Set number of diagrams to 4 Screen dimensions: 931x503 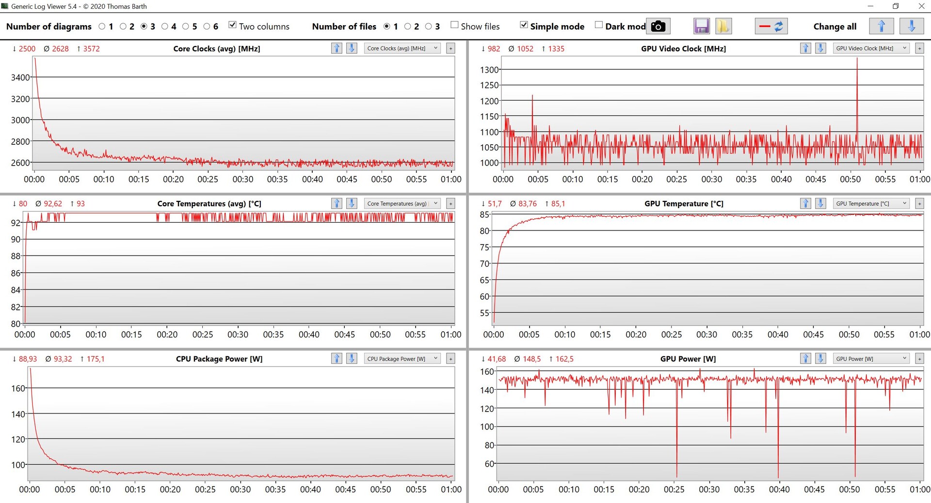coord(165,26)
